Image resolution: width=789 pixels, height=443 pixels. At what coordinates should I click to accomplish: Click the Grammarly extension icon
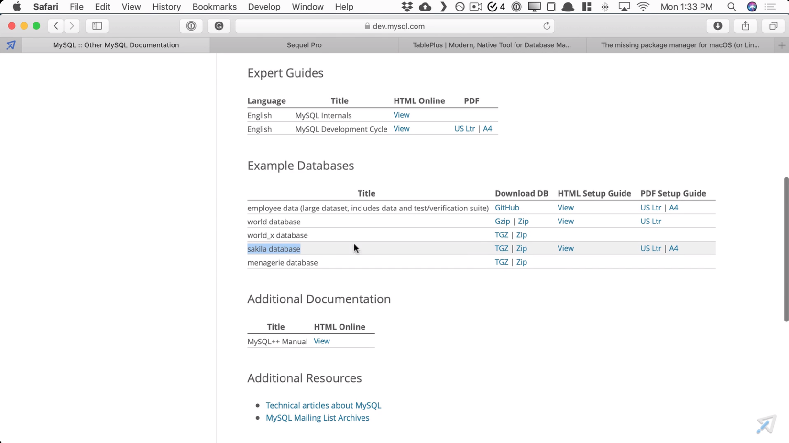tap(219, 26)
